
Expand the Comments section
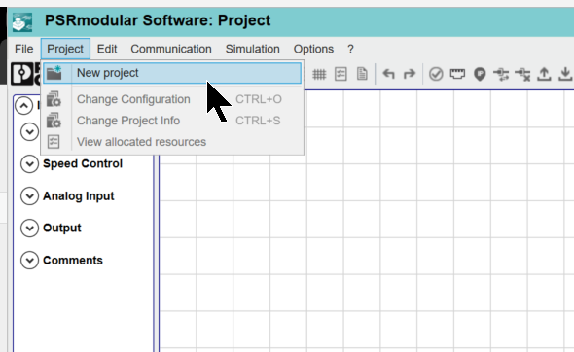pos(29,261)
